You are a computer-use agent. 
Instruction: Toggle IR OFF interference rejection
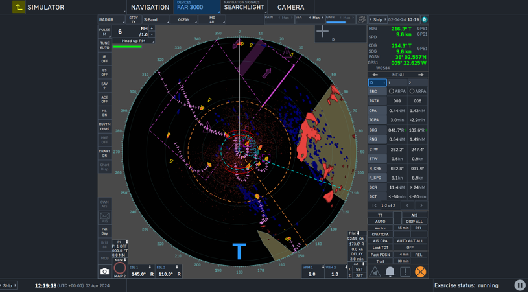tap(104, 59)
